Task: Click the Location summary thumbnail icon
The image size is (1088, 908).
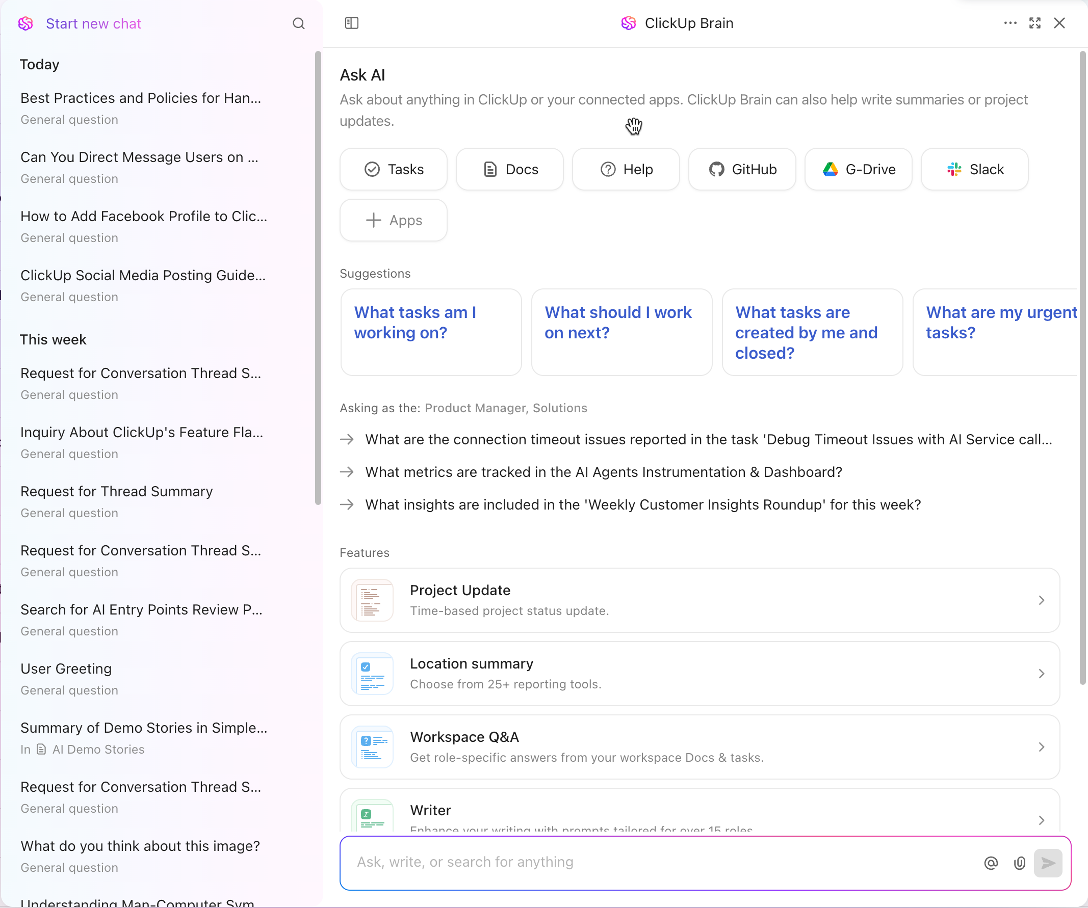Action: click(x=372, y=674)
